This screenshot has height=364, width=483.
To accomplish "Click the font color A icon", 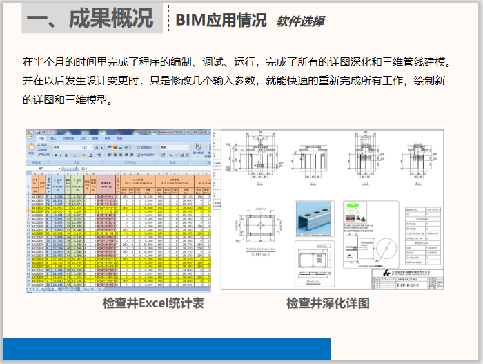I will click(89, 155).
